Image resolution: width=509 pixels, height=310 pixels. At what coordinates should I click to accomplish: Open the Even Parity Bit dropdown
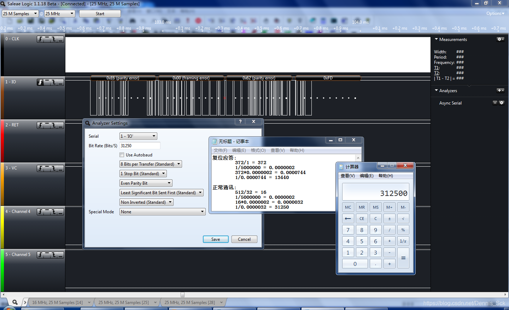click(146, 183)
